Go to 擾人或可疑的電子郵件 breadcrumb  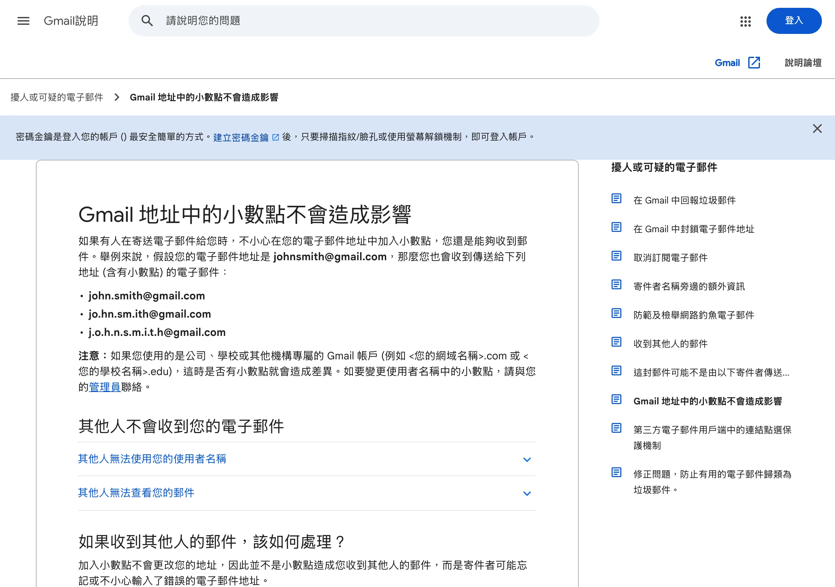coord(57,97)
